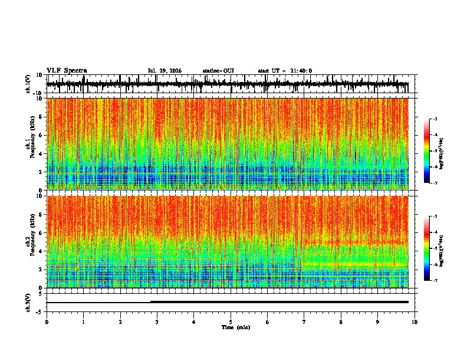The image size is (467, 361).
Task: Click the ch.1 colorbar "log(PSD)" label
Action: tap(442, 154)
